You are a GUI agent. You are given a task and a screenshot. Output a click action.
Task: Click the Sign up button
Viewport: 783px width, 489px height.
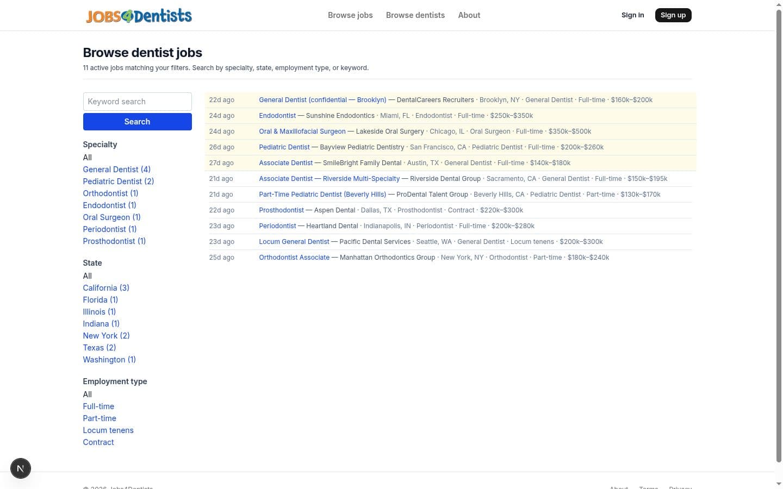(673, 15)
